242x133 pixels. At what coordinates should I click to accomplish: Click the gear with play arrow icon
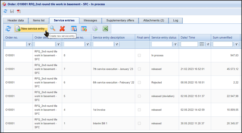95,29
